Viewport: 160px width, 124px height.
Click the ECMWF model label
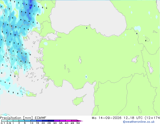(41, 118)
